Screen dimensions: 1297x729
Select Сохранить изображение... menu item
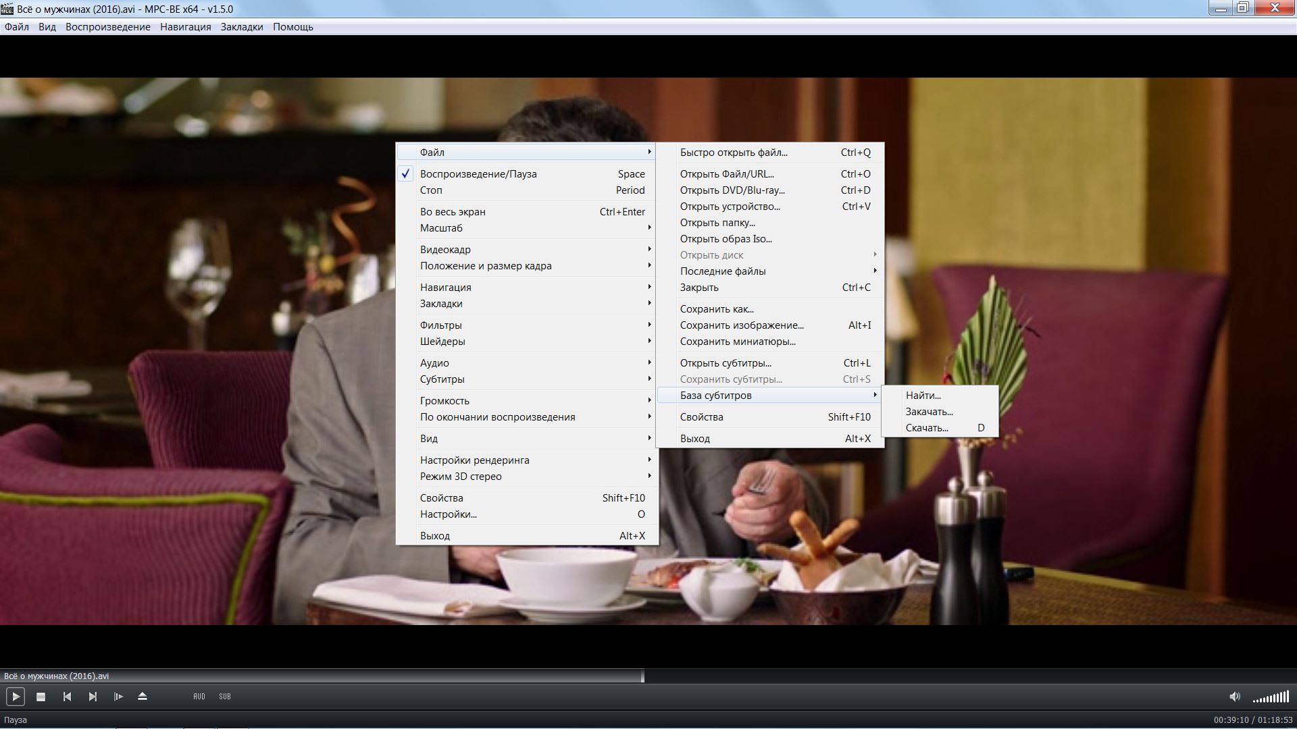click(742, 325)
